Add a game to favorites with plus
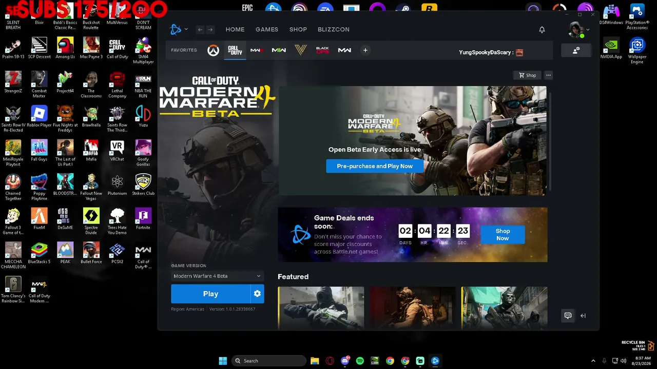657x369 pixels. tap(365, 50)
